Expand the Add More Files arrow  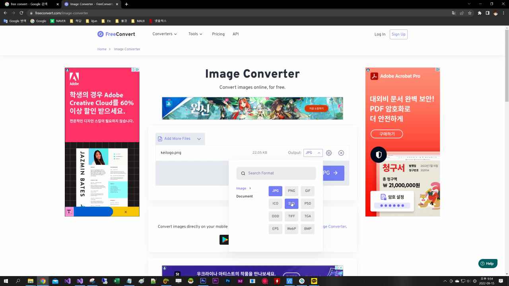199,139
